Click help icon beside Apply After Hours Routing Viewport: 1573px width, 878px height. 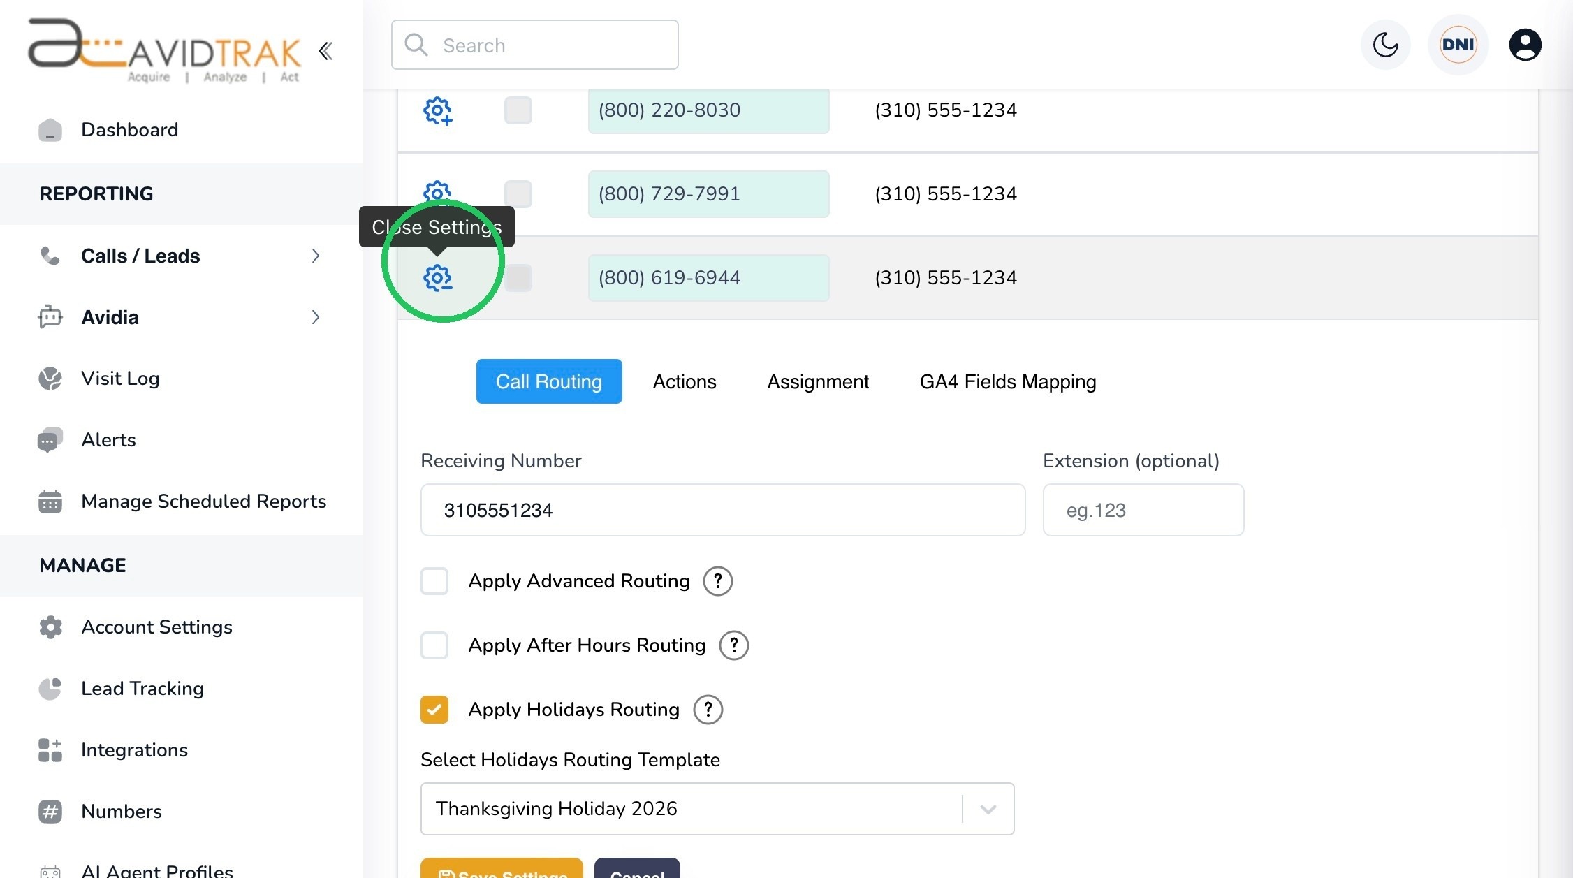[733, 645]
